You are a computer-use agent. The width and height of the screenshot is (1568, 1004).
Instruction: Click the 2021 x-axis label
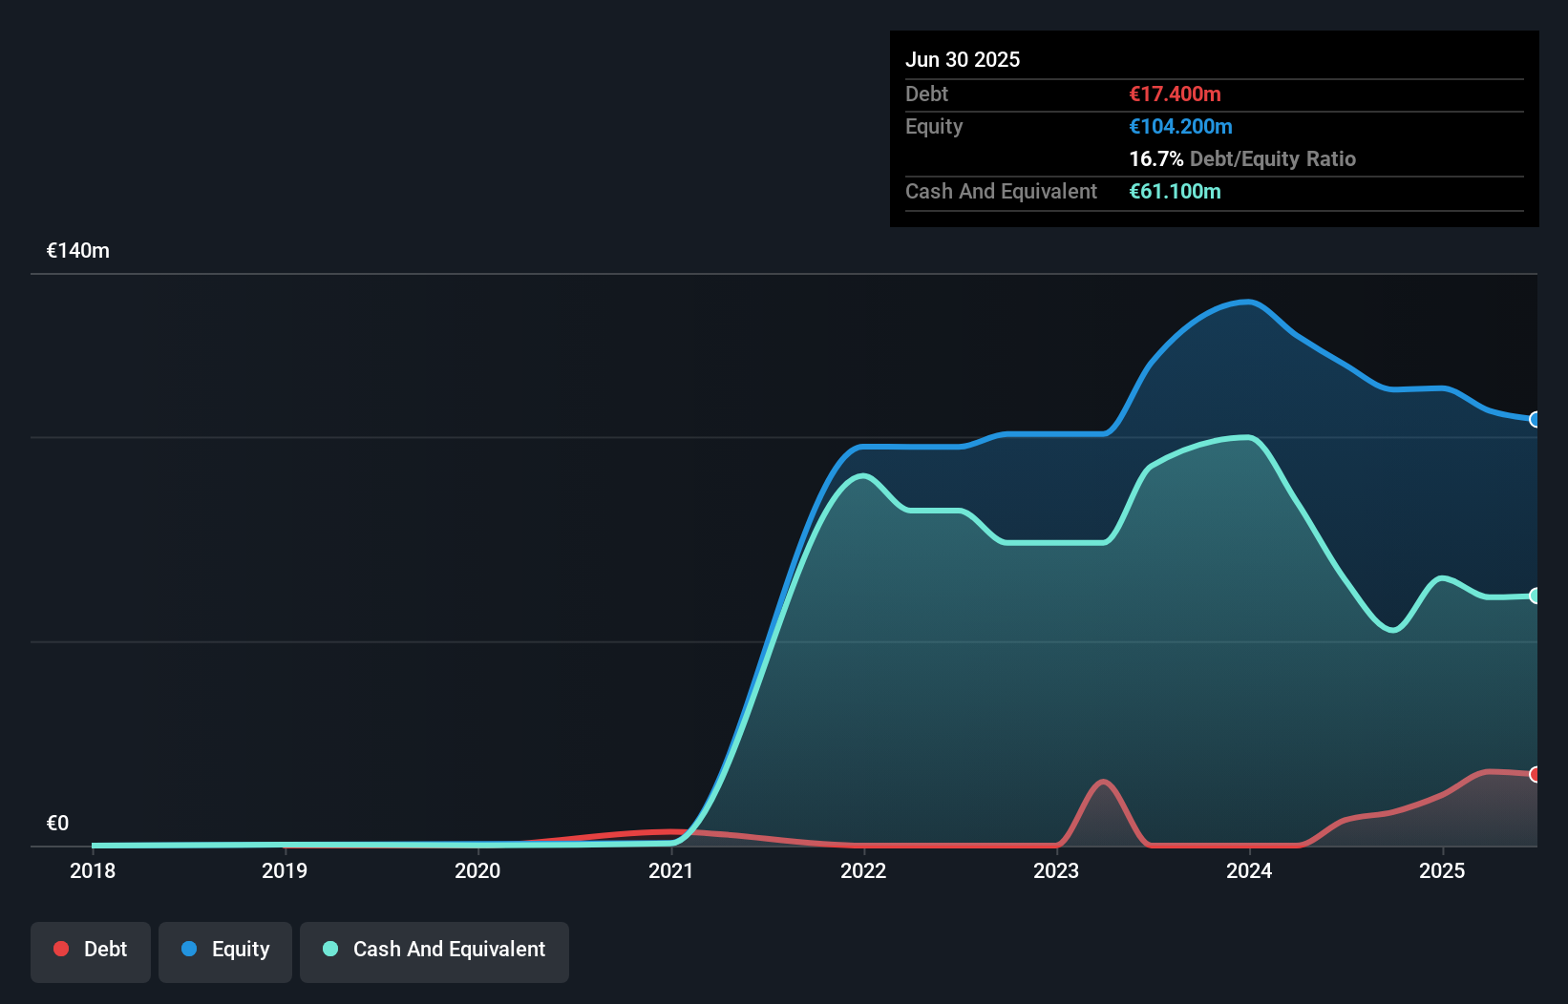(670, 870)
